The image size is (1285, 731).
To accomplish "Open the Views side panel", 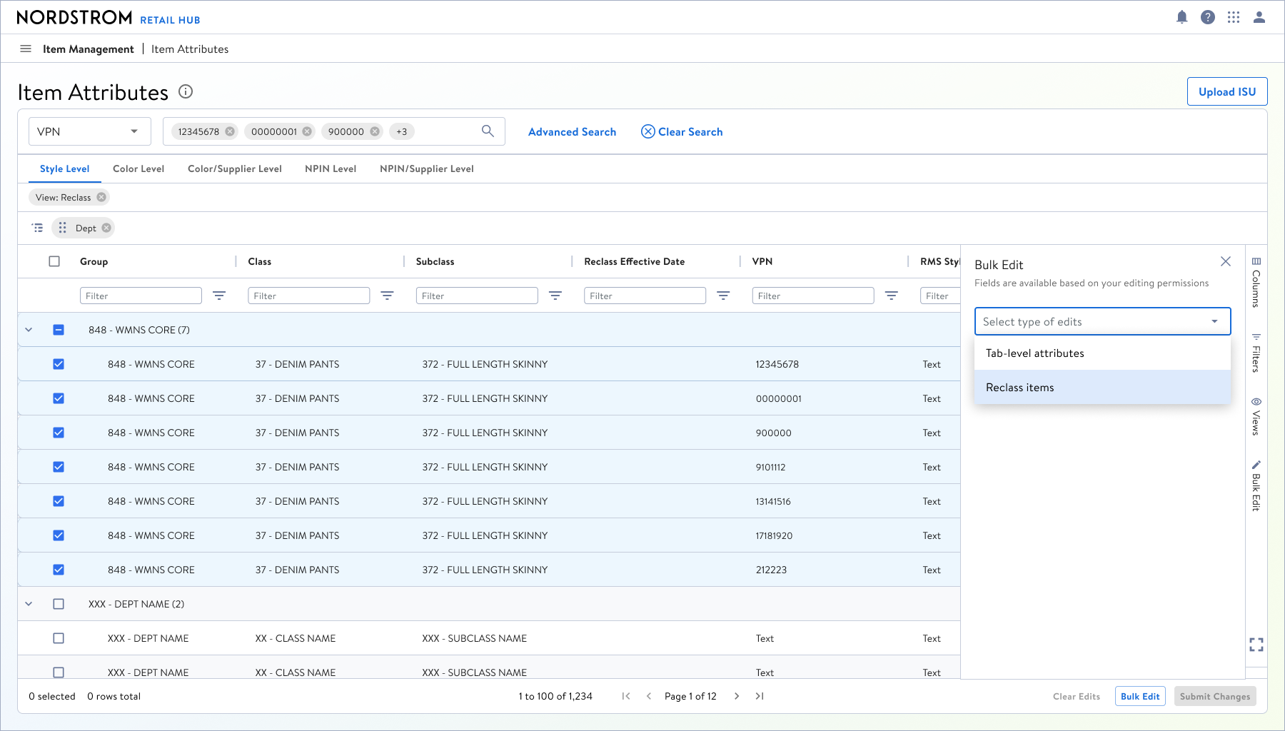I will 1256,417.
